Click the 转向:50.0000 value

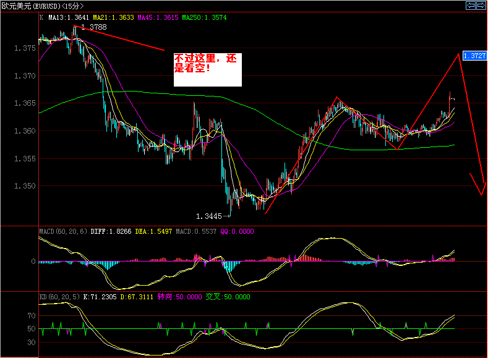coord(179,297)
